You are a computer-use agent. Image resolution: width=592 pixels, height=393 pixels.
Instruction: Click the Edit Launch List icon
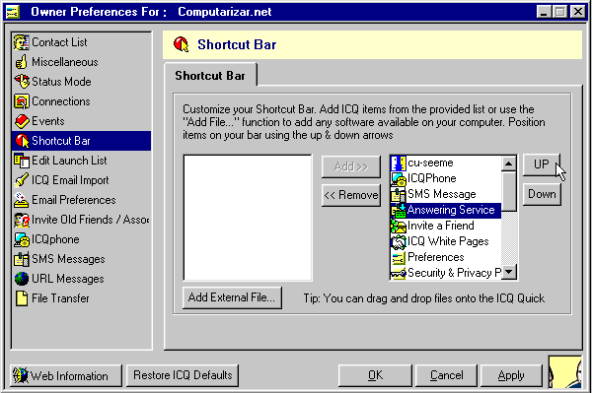coord(22,161)
